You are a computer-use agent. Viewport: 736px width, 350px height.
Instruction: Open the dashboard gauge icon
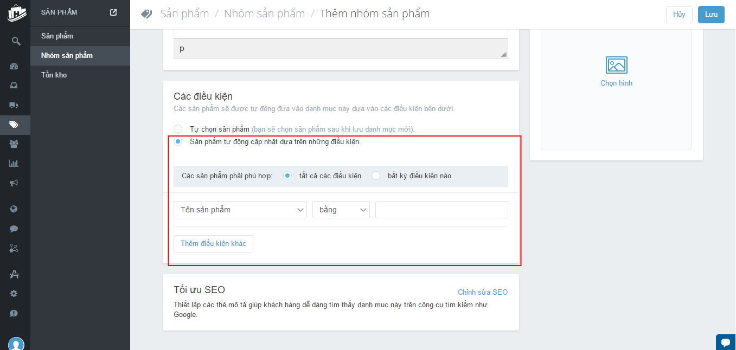click(15, 67)
